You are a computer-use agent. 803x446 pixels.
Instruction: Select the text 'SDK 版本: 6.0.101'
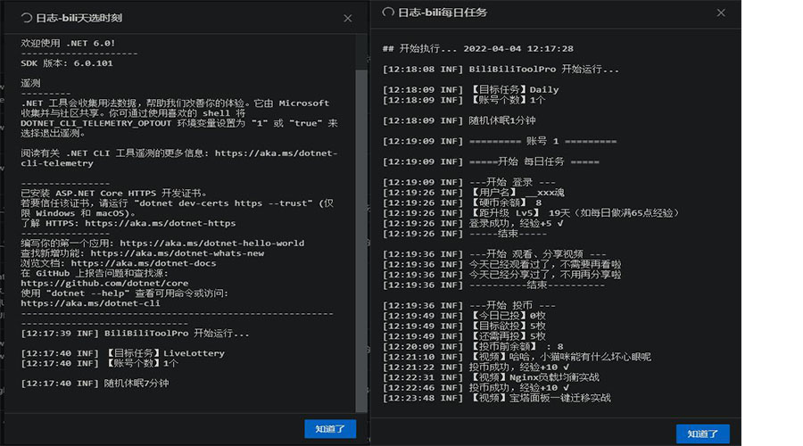click(x=67, y=63)
